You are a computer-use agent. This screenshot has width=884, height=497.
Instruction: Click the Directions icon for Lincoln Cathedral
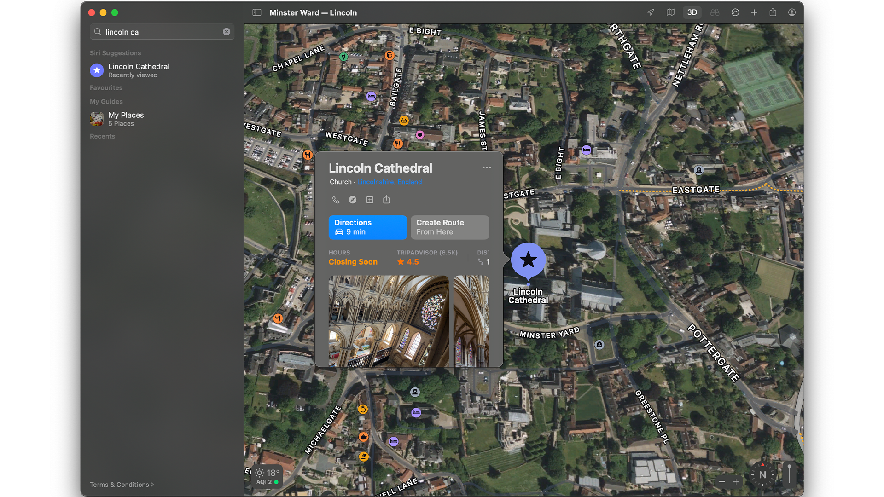click(368, 227)
